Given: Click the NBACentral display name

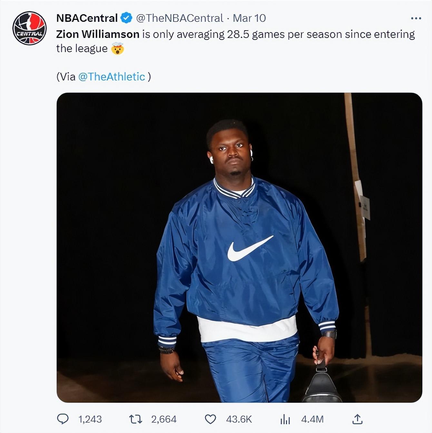Looking at the screenshot, I should coord(87,18).
